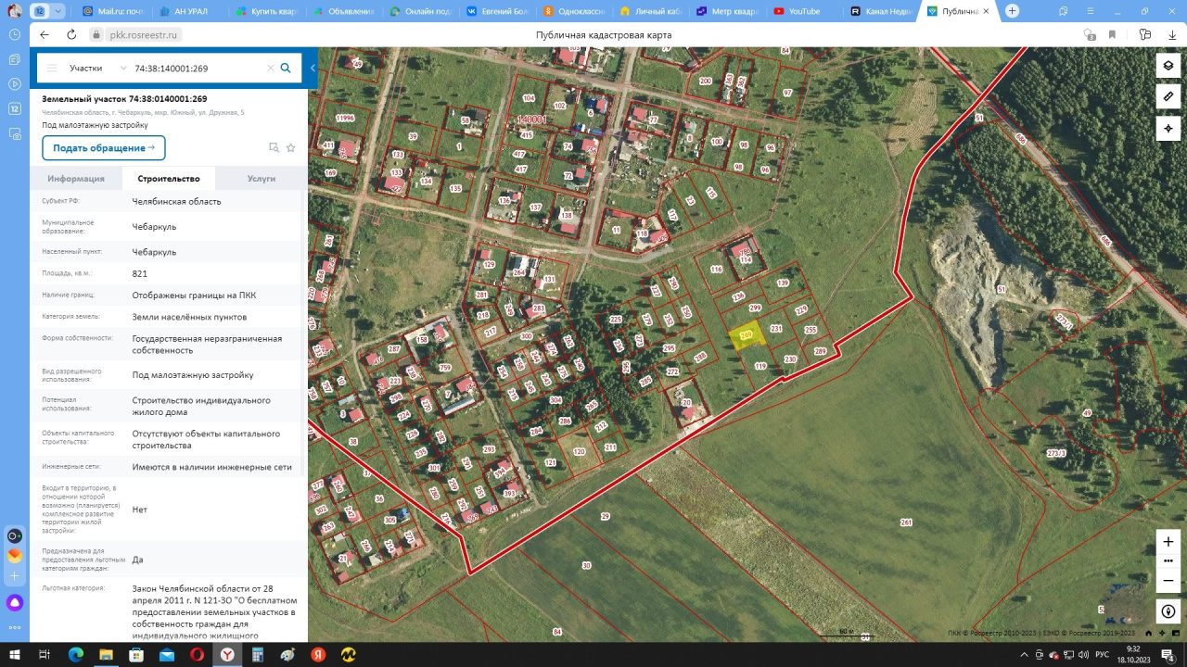Viewport: 1187px width, 667px height.
Task: Expand the Участки search type dropdown
Action: coord(97,68)
